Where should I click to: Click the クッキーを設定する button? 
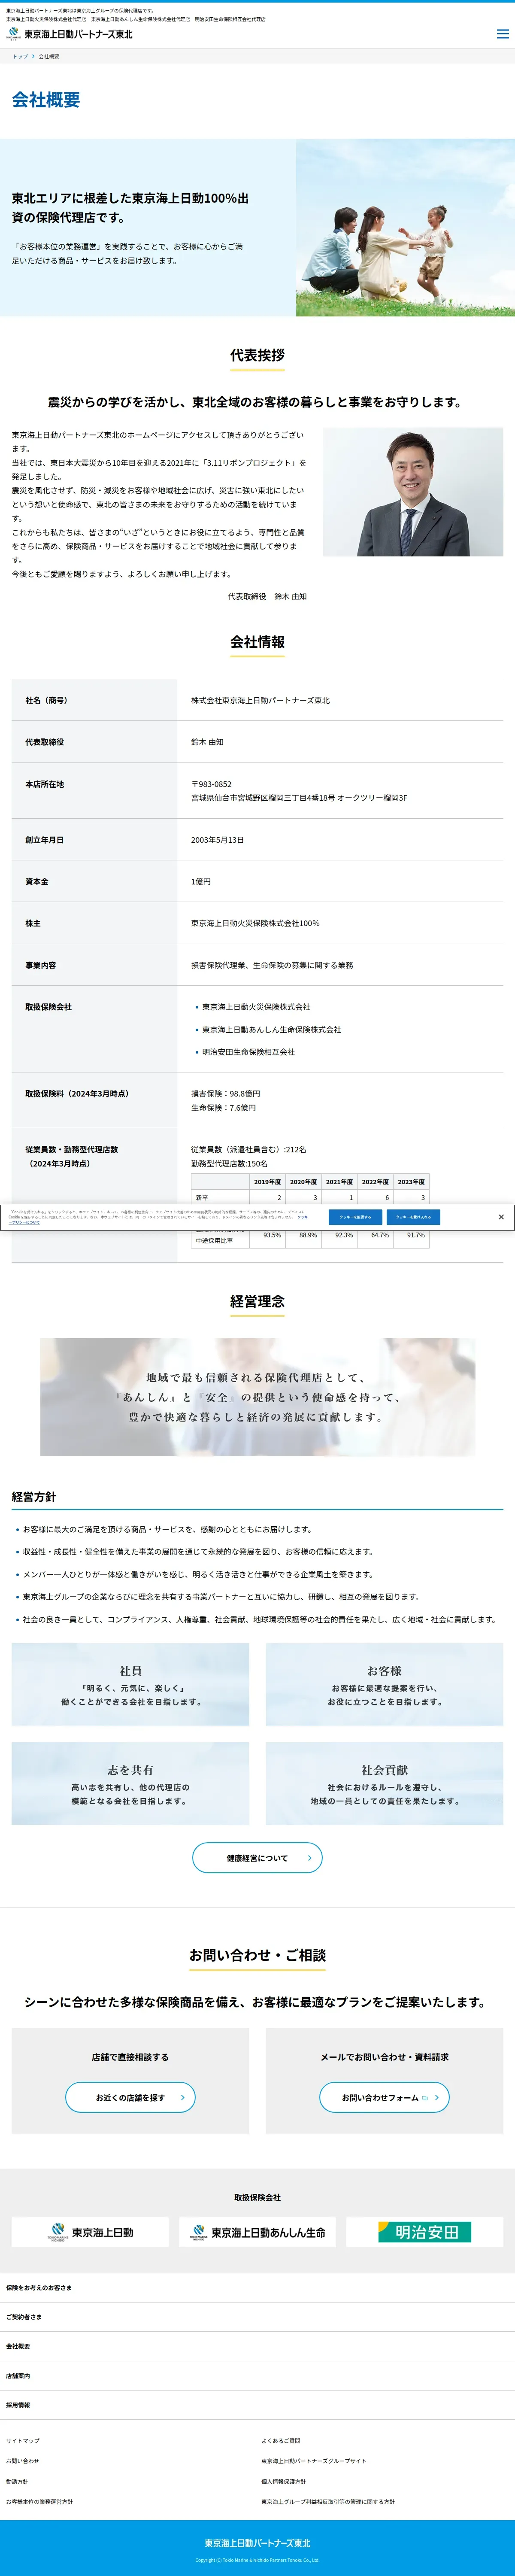coord(355,1217)
